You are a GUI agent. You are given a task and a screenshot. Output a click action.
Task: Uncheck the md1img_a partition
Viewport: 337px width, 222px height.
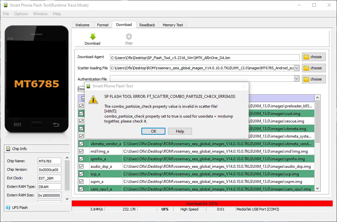tap(81, 151)
